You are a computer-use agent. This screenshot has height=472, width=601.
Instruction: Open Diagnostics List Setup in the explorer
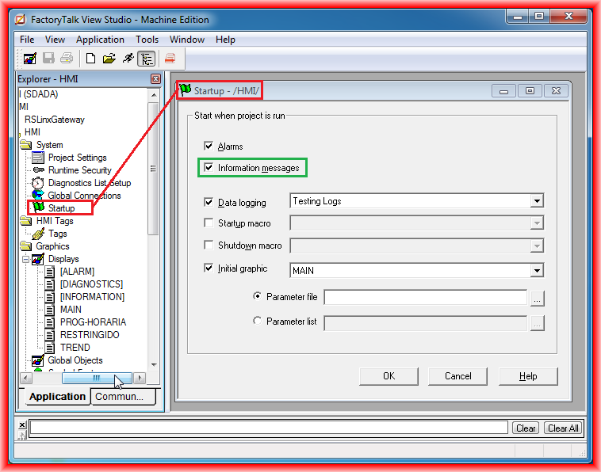(89, 183)
